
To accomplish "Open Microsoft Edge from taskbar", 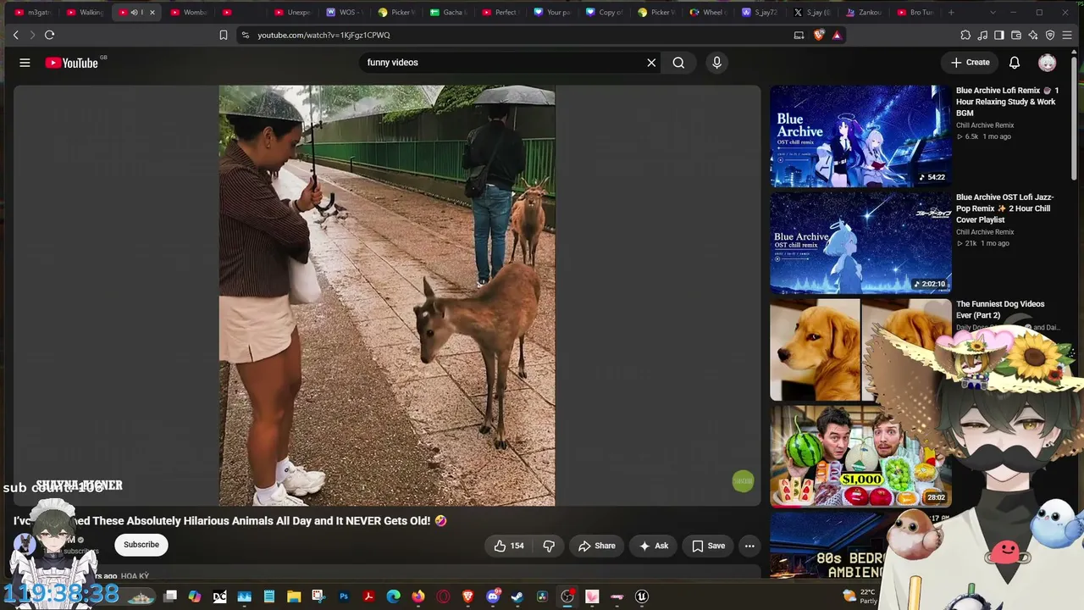I will (x=393, y=596).
